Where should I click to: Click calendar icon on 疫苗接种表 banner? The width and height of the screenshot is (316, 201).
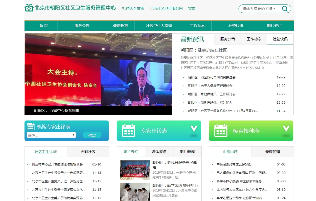[221, 131]
